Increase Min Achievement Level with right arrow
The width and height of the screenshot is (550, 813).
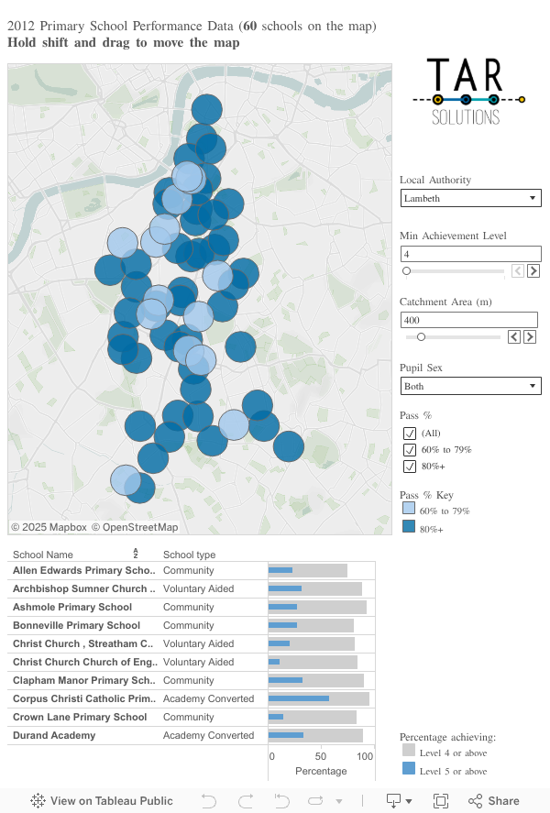tap(533, 271)
